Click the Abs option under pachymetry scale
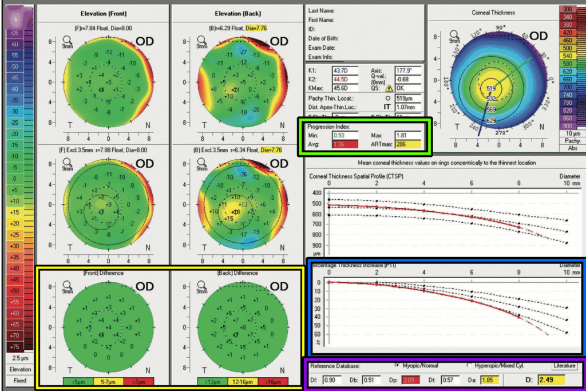The width and height of the screenshot is (586, 391). click(571, 147)
